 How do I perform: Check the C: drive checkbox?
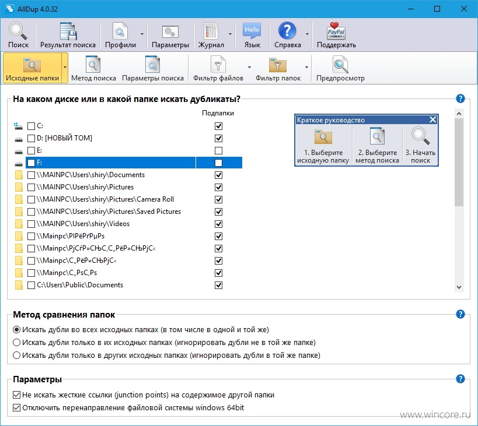pos(31,126)
